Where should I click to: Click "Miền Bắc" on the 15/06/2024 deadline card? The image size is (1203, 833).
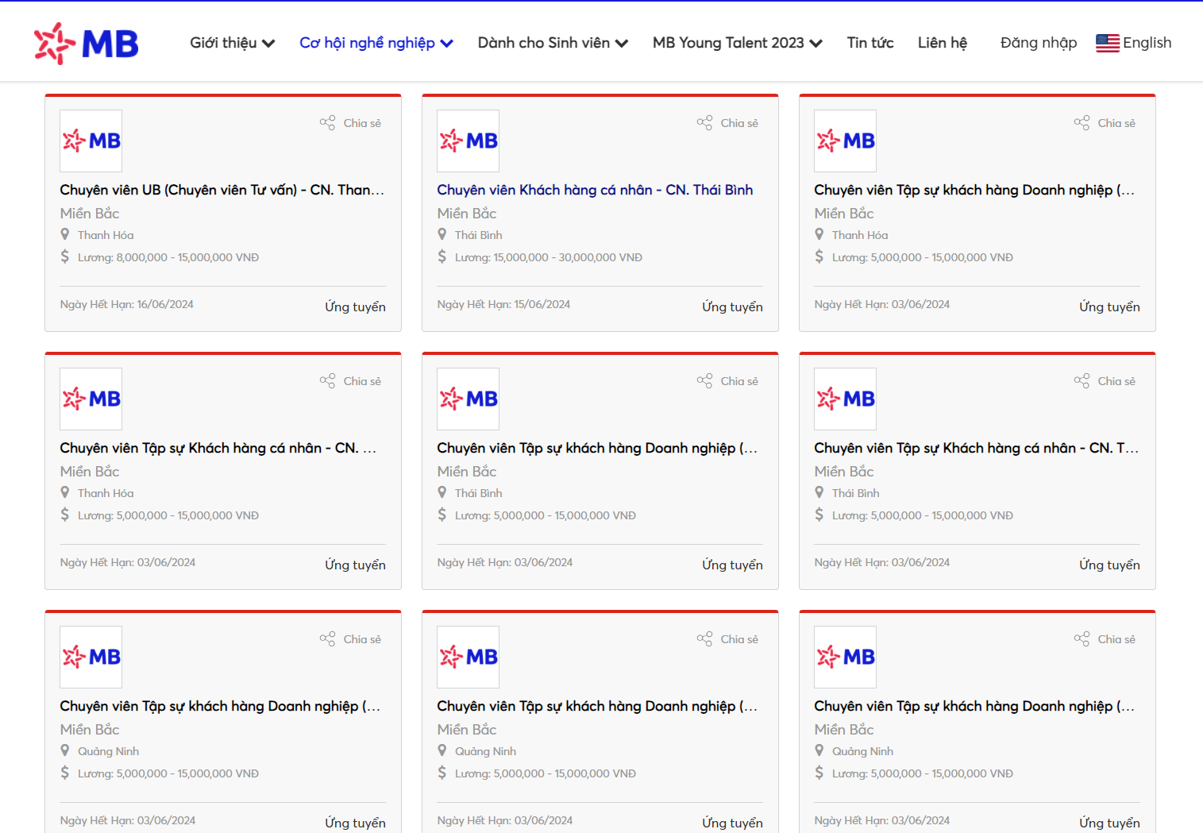coord(467,213)
